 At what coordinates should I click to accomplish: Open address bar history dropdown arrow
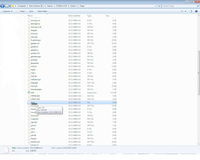coord(156,6)
